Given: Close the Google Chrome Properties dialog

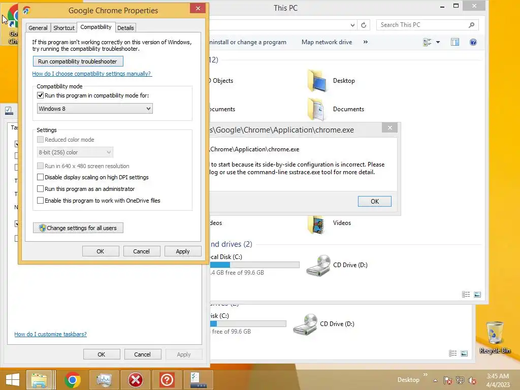Looking at the screenshot, I should 198,8.
